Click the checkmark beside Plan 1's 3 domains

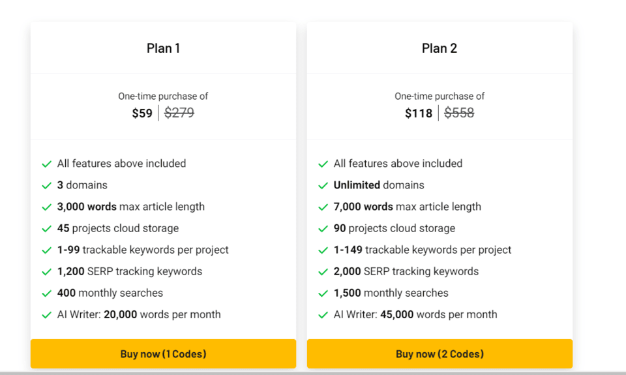[46, 186]
